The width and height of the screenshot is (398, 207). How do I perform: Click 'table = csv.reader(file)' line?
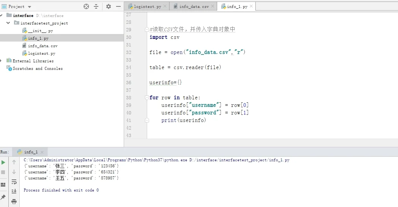(185, 67)
